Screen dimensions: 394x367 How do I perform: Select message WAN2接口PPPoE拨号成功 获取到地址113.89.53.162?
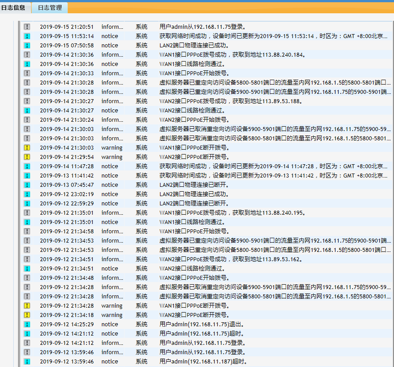230,259
